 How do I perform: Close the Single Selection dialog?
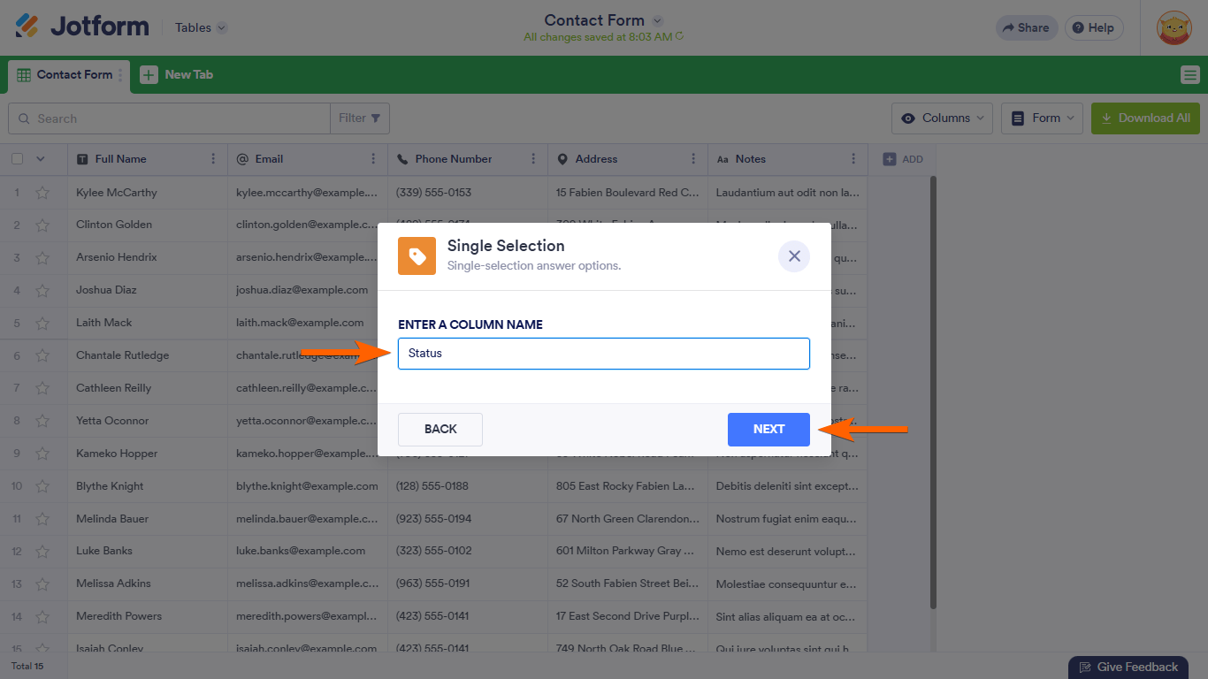[x=794, y=256]
